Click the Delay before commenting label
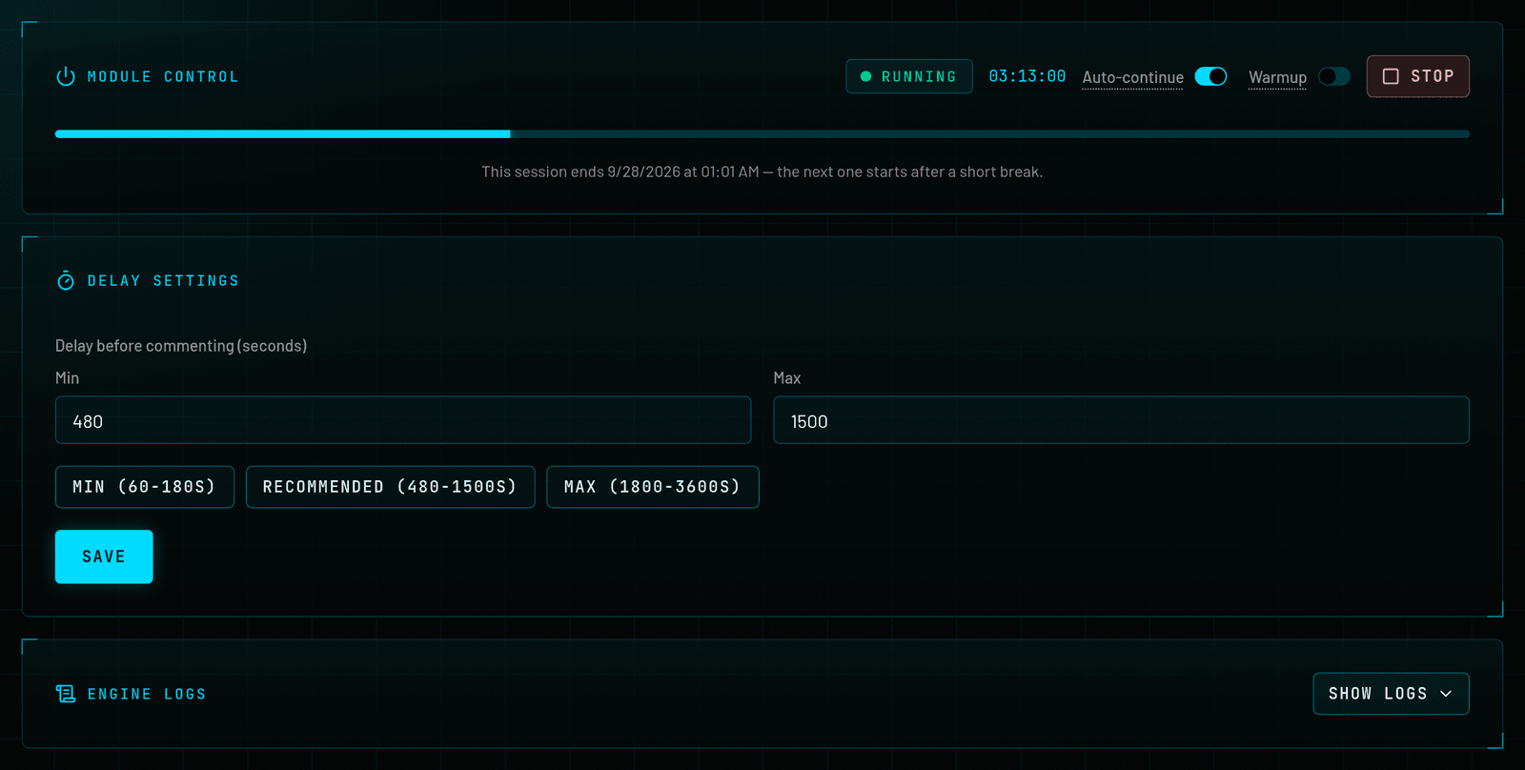The height and width of the screenshot is (770, 1525). 181,346
